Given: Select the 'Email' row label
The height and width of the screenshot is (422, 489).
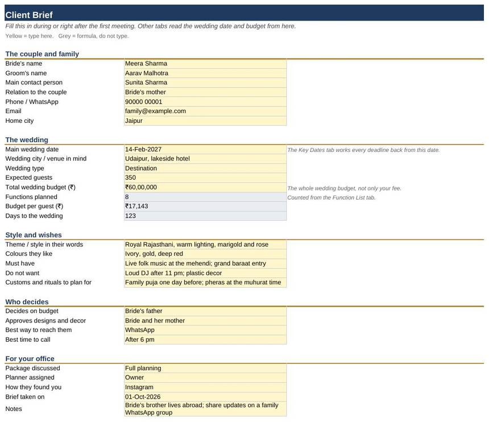Looking at the screenshot, I should coord(14,111).
